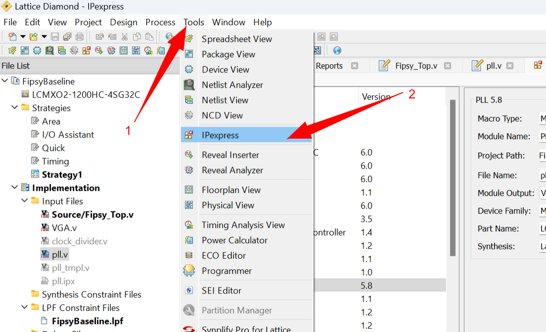Viewport: 546px width, 332px height.
Task: Open the Process menu
Action: pos(160,22)
